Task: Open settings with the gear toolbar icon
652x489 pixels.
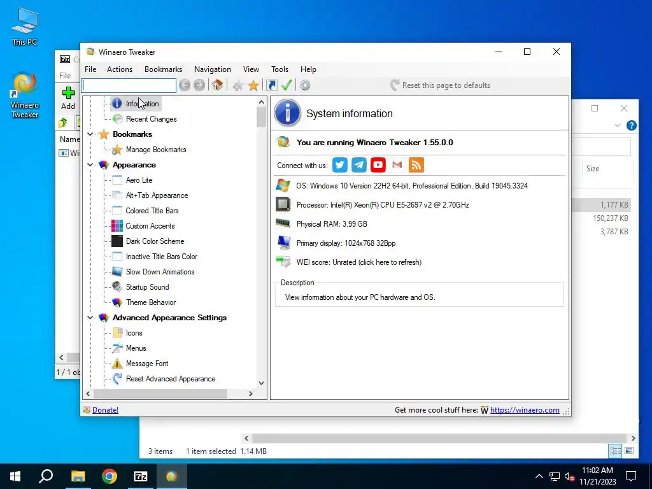Action: pos(305,85)
